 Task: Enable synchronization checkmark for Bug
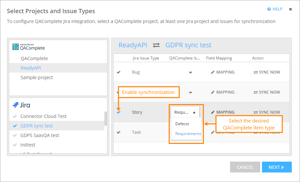[118, 72]
